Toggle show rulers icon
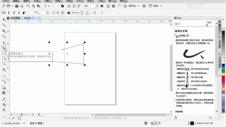 pyautogui.click(x=108, y=6)
